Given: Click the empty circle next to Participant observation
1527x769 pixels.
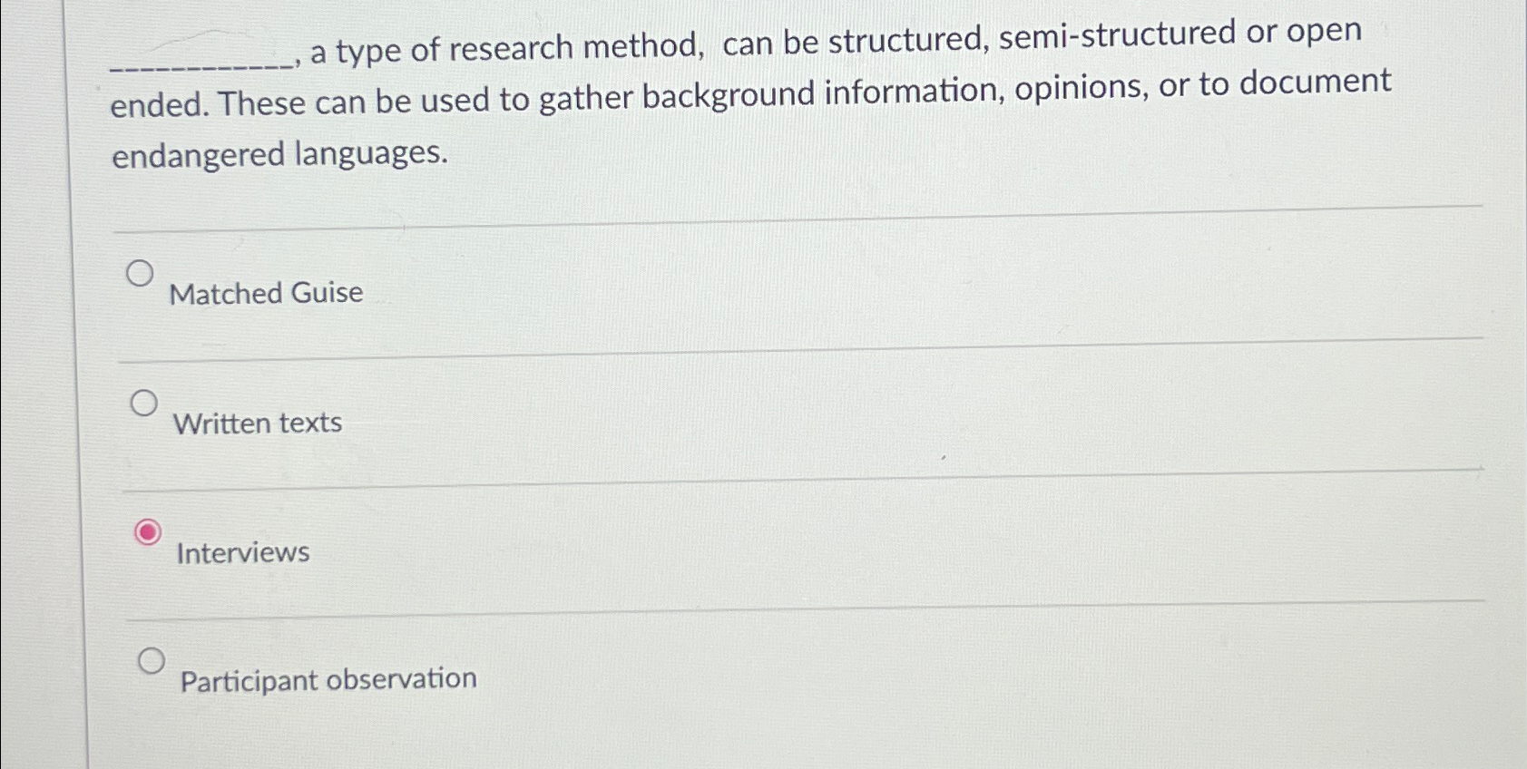Looking at the screenshot, I should click(x=153, y=662).
